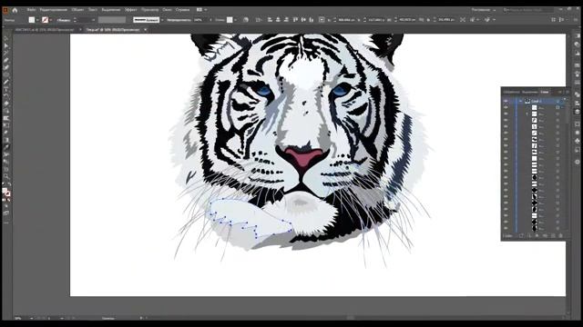Click the graphic style swatch

230,20
